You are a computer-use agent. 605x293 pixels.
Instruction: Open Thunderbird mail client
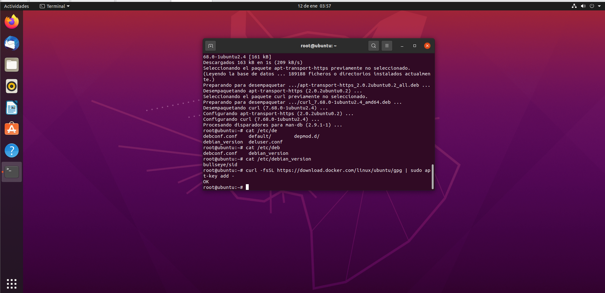click(11, 43)
